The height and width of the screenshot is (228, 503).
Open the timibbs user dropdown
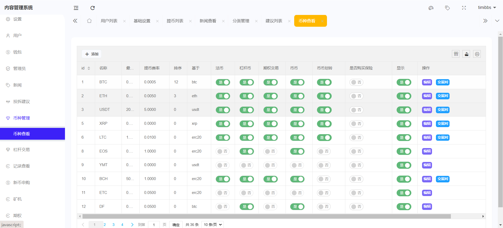487,8
